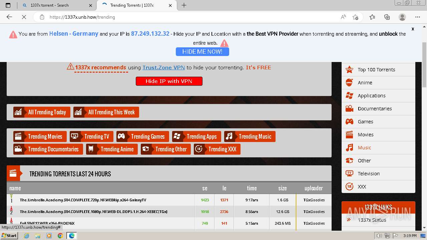The height and width of the screenshot is (240, 427).
Task: Open File Explorer from the taskbar
Action: click(x=38, y=236)
